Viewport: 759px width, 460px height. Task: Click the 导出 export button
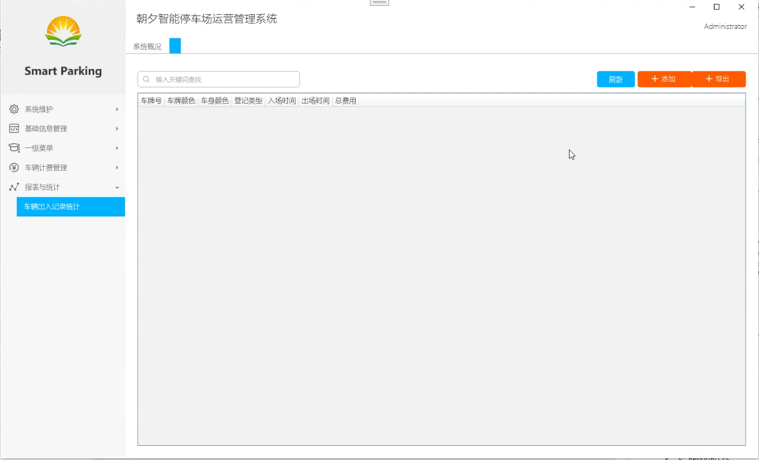point(719,79)
